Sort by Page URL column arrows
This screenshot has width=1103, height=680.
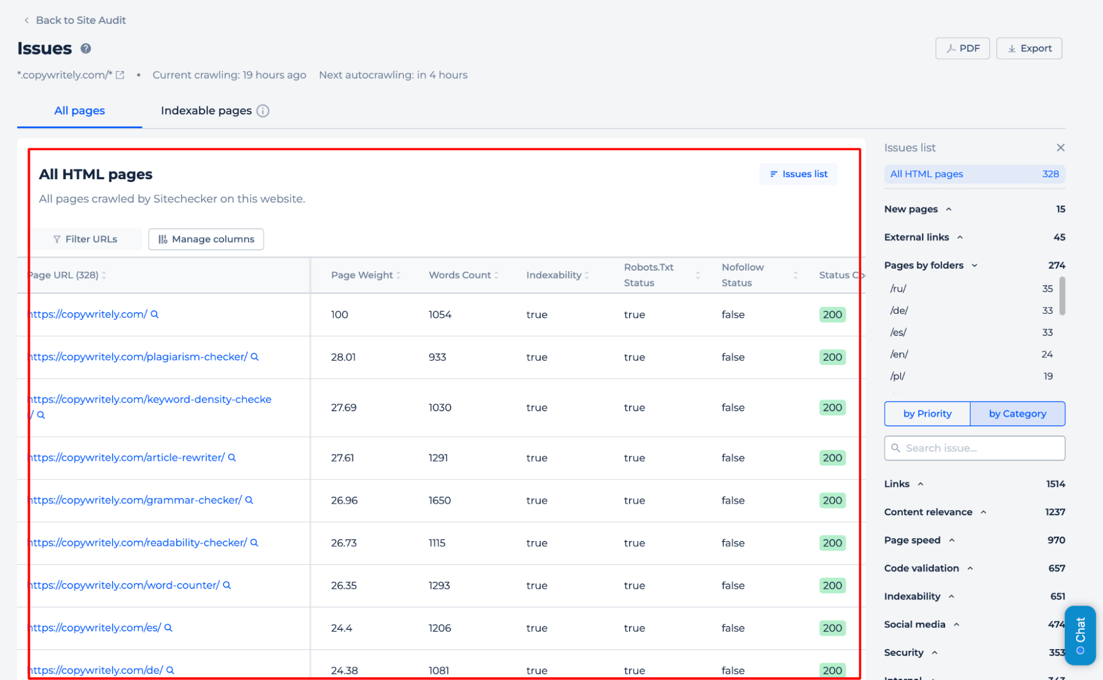coord(104,275)
